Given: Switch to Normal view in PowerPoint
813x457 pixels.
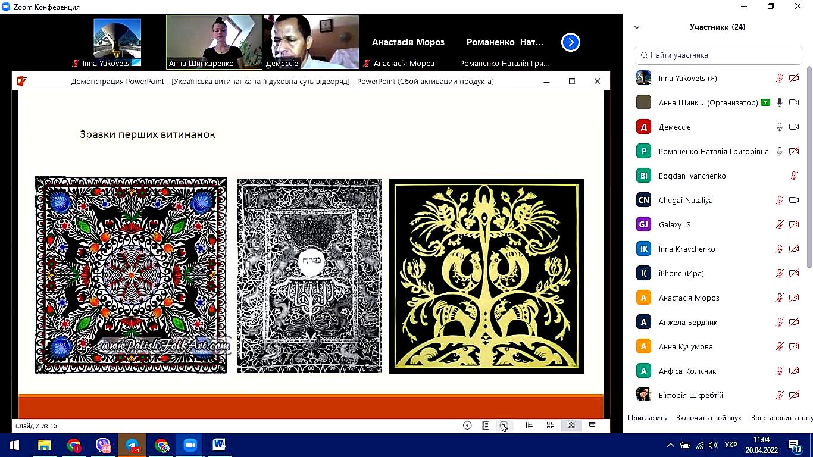Looking at the screenshot, I should 529,425.
